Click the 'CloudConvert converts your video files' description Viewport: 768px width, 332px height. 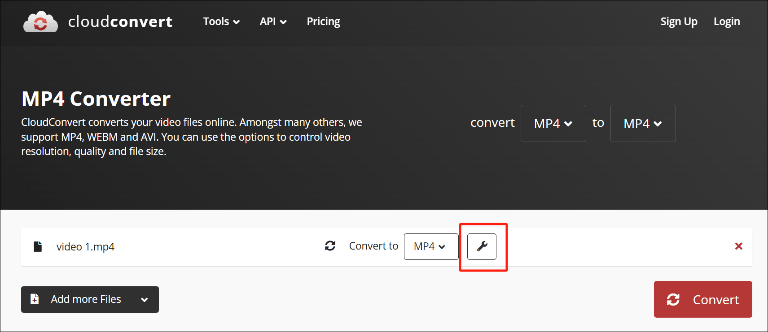pos(192,137)
